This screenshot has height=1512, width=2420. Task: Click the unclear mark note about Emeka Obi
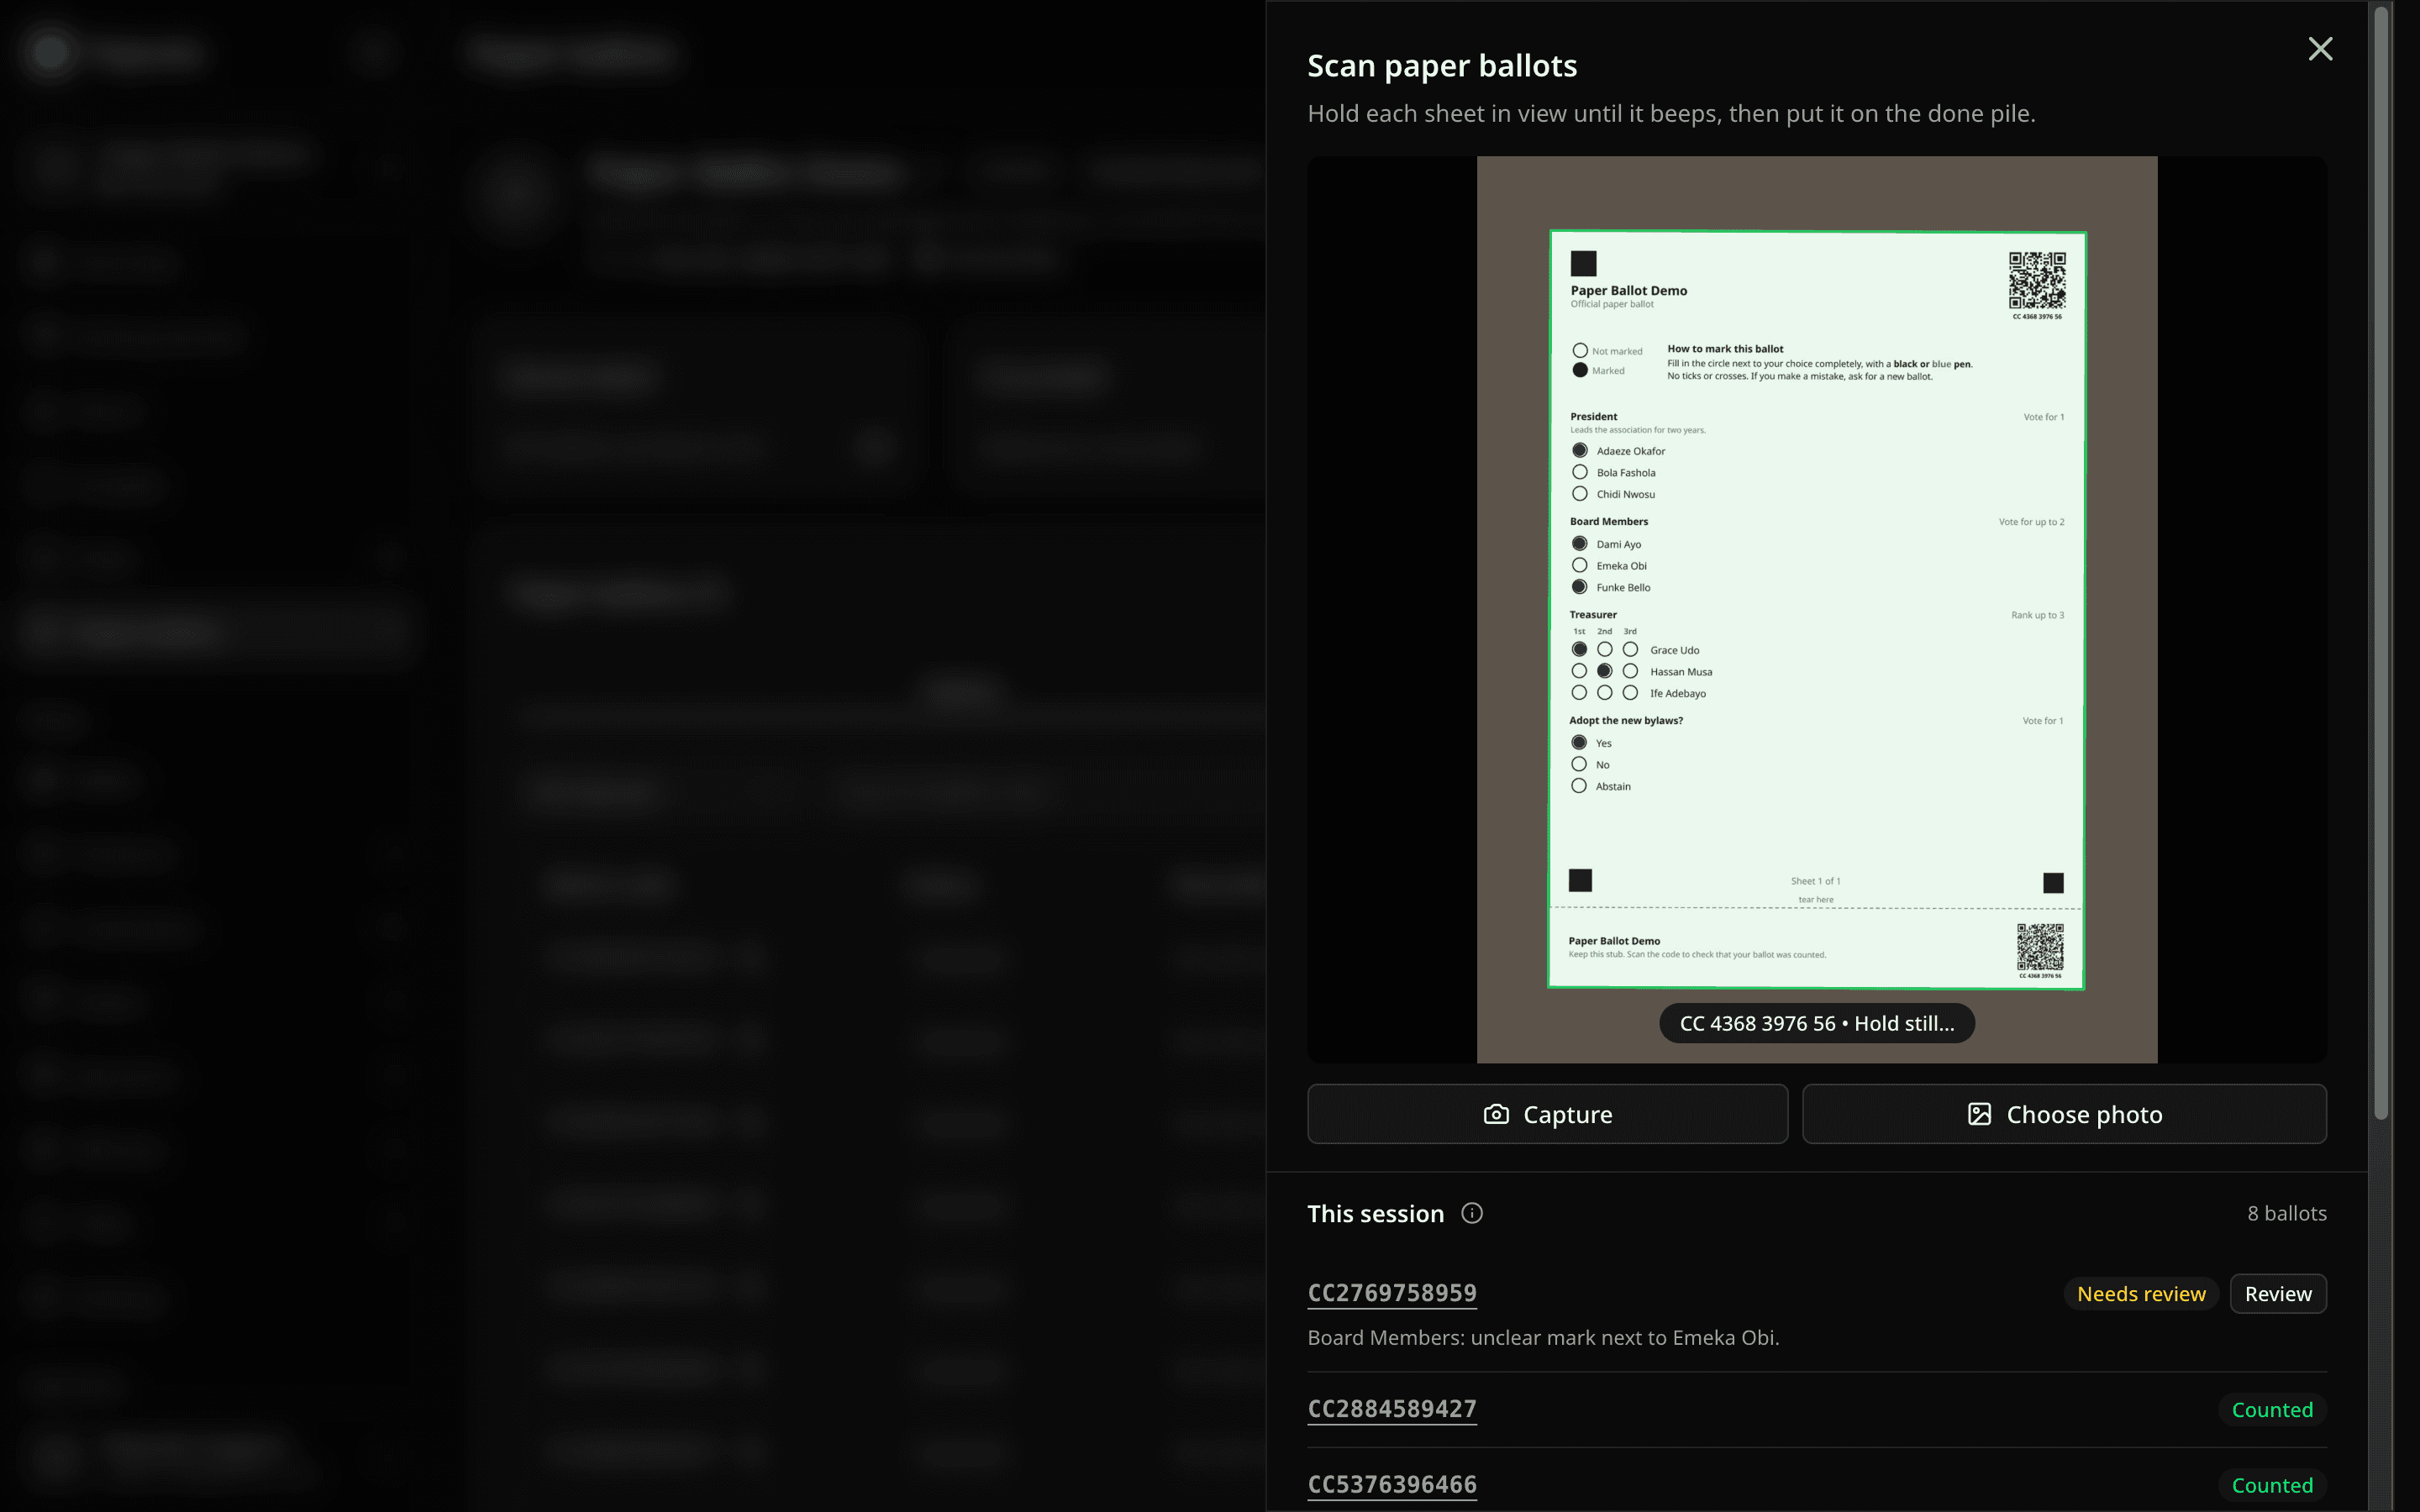tap(1543, 1337)
